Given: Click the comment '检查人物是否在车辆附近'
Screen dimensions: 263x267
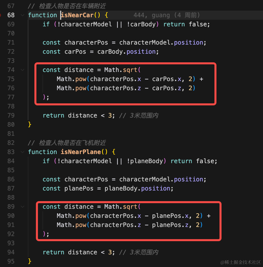Looking at the screenshot, I should 72,6.
